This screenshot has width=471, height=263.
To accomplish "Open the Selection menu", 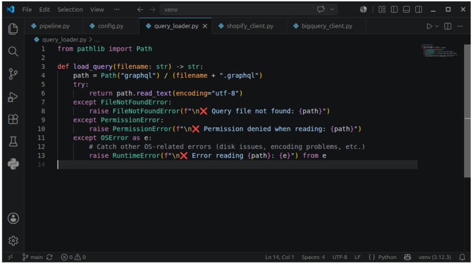I will click(70, 10).
